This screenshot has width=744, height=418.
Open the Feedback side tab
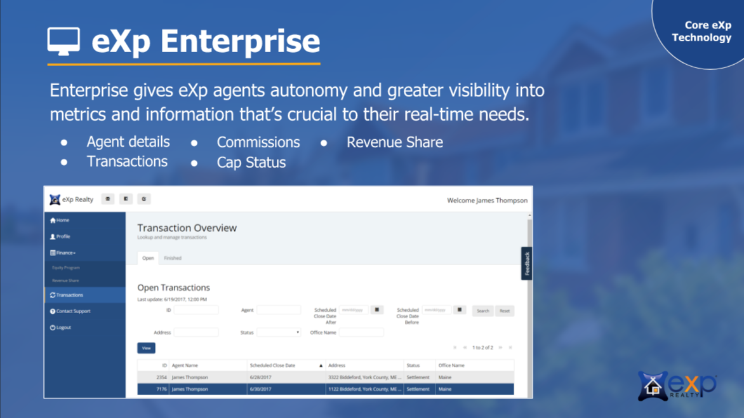point(526,264)
